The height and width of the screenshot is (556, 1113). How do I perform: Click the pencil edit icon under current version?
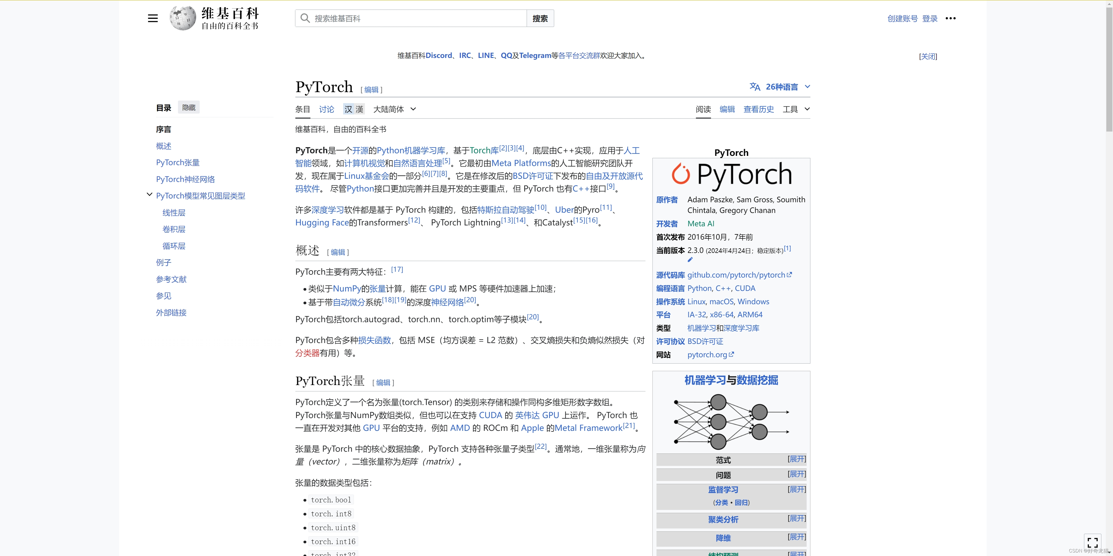point(690,260)
